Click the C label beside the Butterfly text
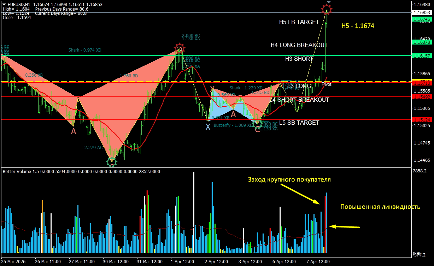 tap(257, 129)
